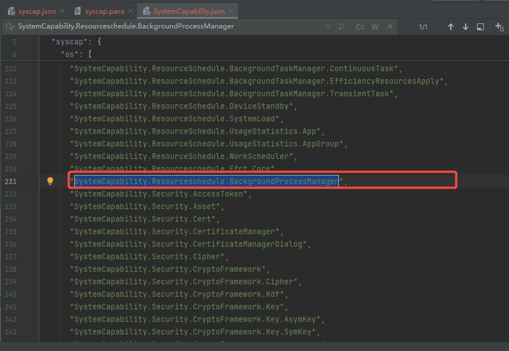Click the Security.Asset line
Image resolution: width=509 pixels, height=351 pixels.
(x=147, y=207)
